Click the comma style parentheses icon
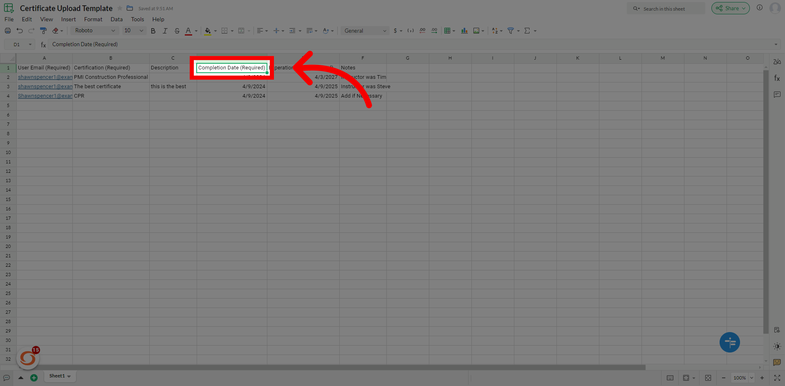The image size is (785, 386). [410, 31]
